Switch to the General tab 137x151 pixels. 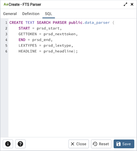click(x=10, y=14)
